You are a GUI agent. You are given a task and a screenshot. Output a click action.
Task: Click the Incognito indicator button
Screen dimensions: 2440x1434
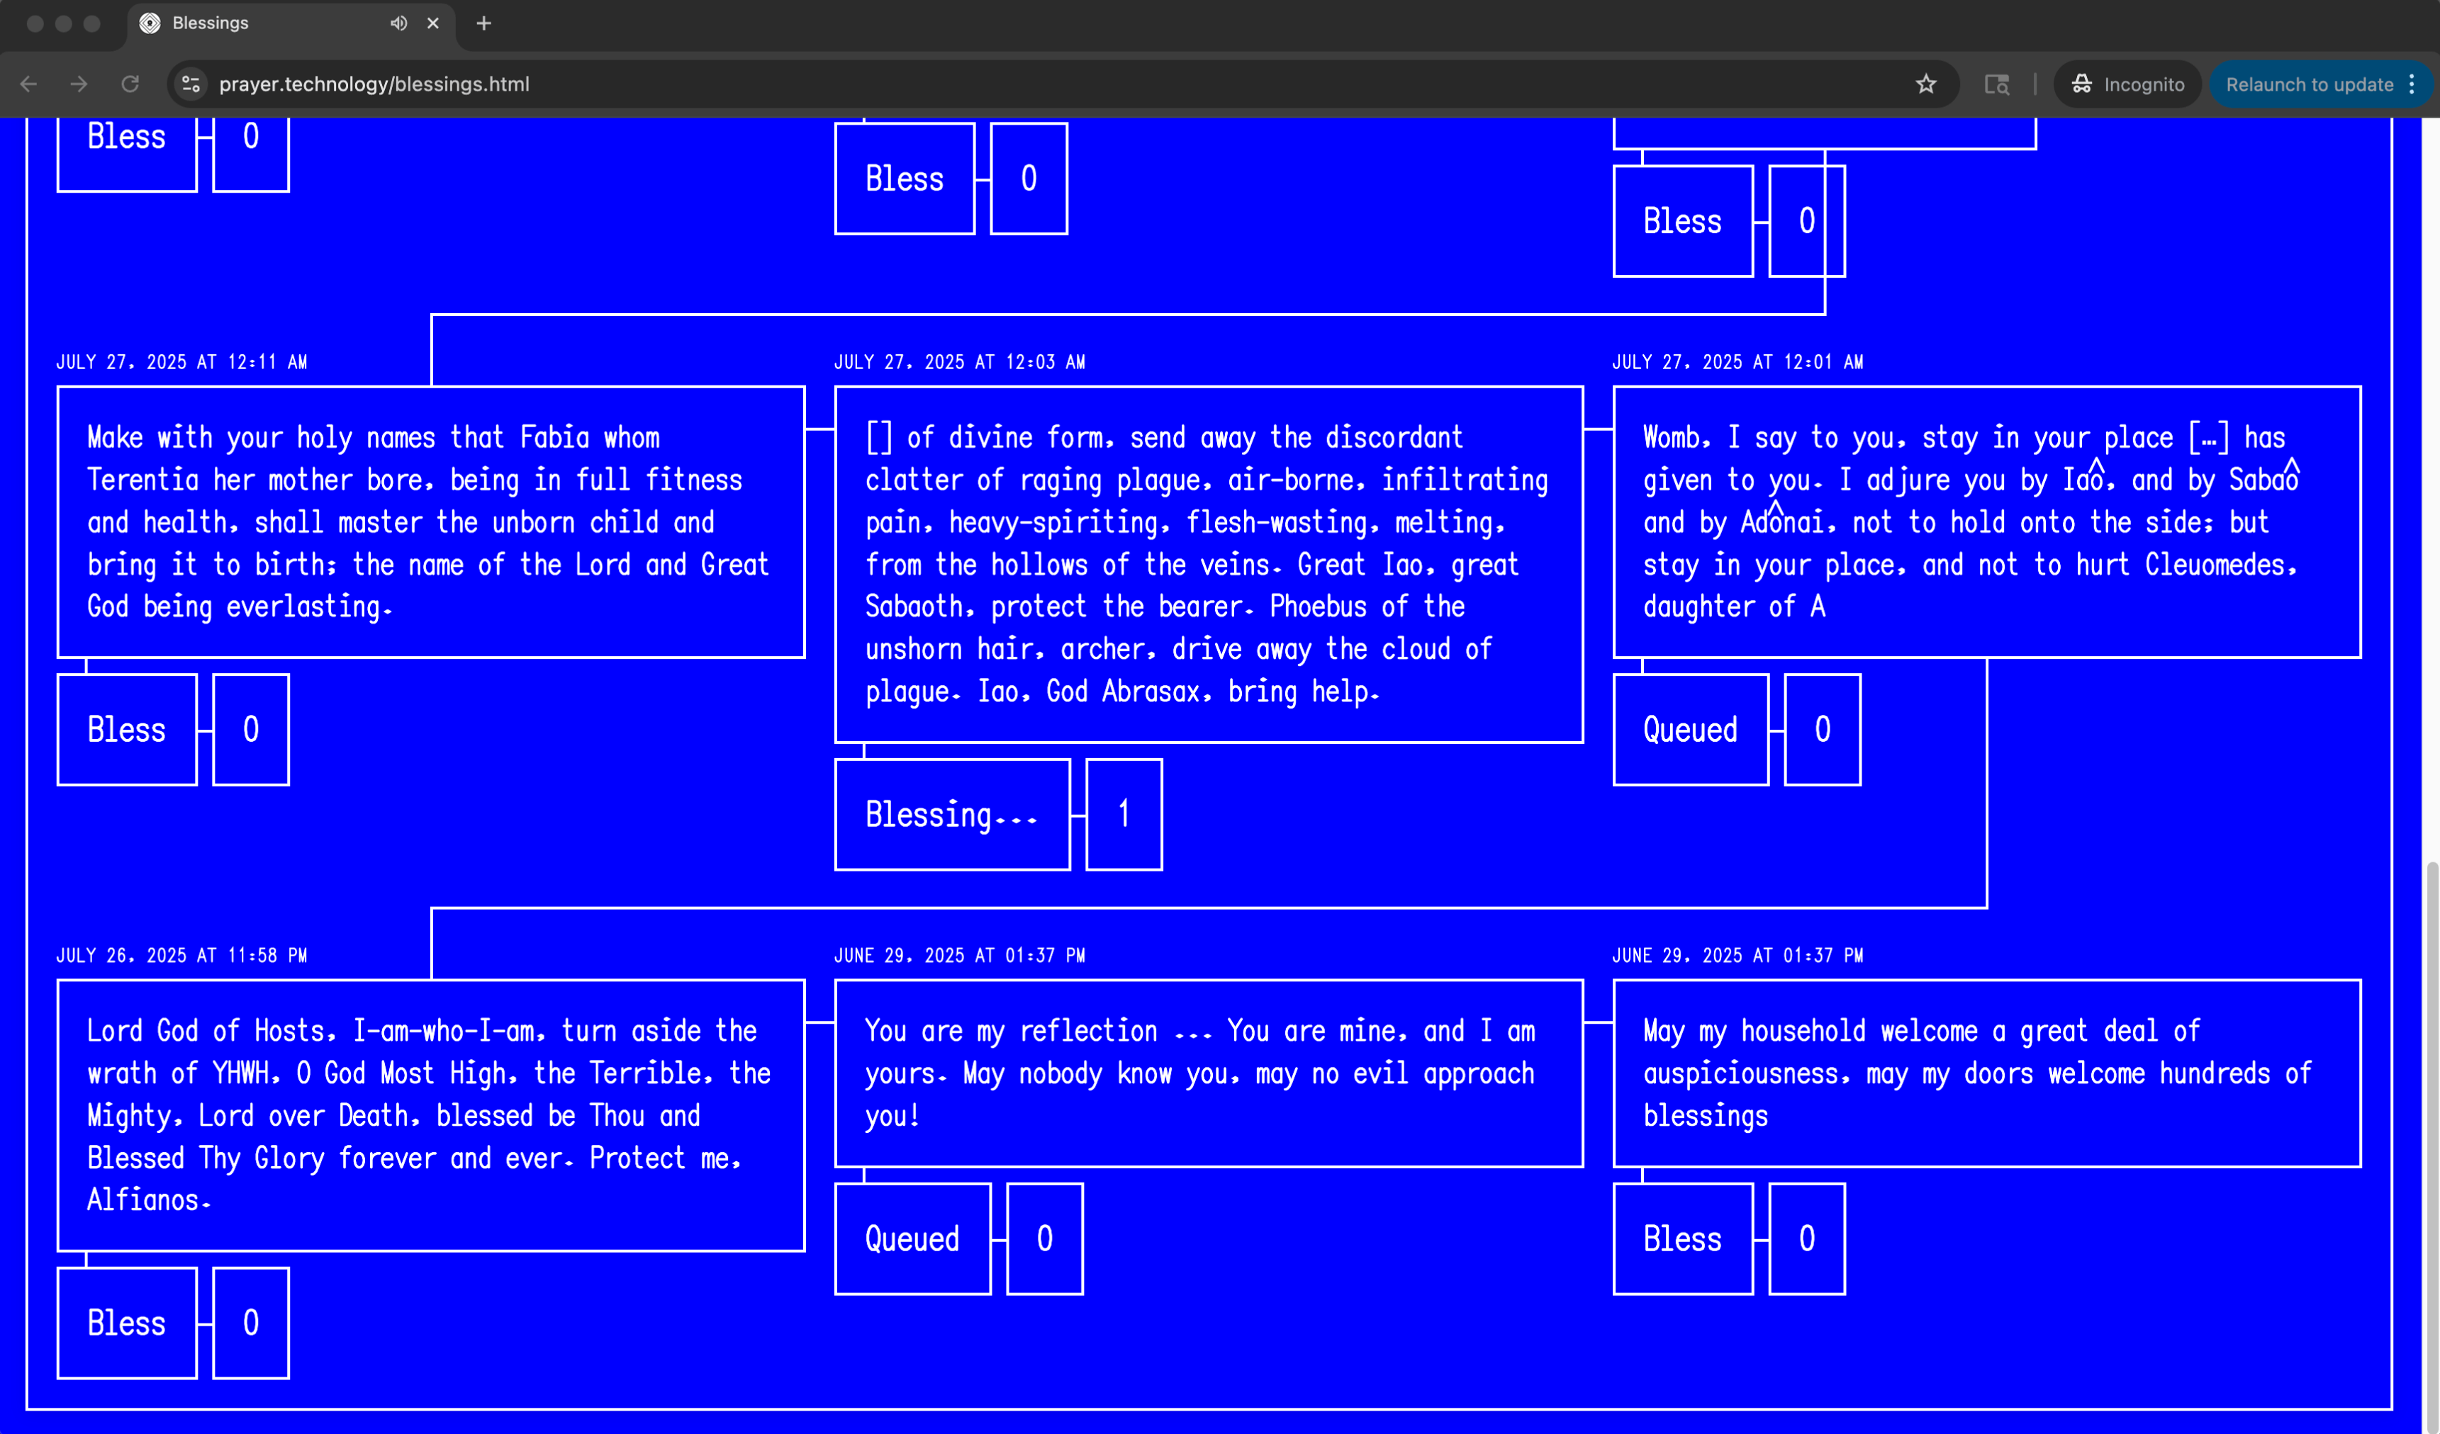2127,84
